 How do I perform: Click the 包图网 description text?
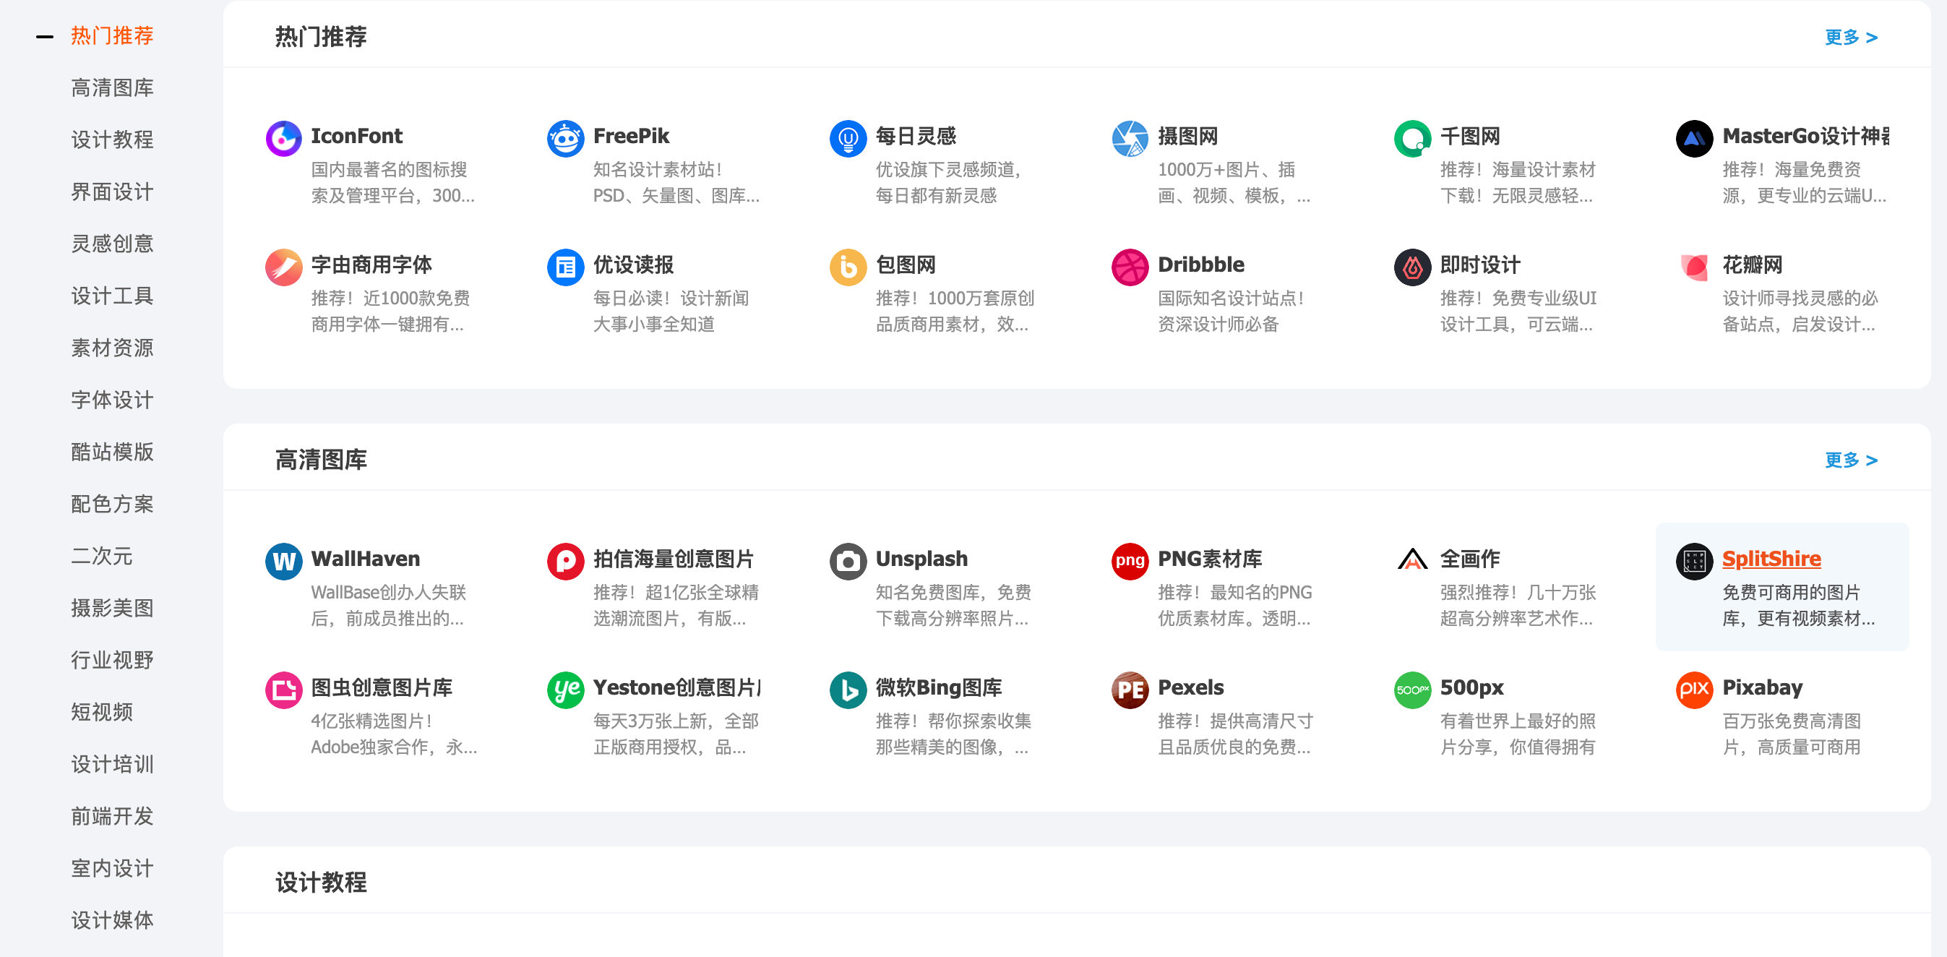954,312
